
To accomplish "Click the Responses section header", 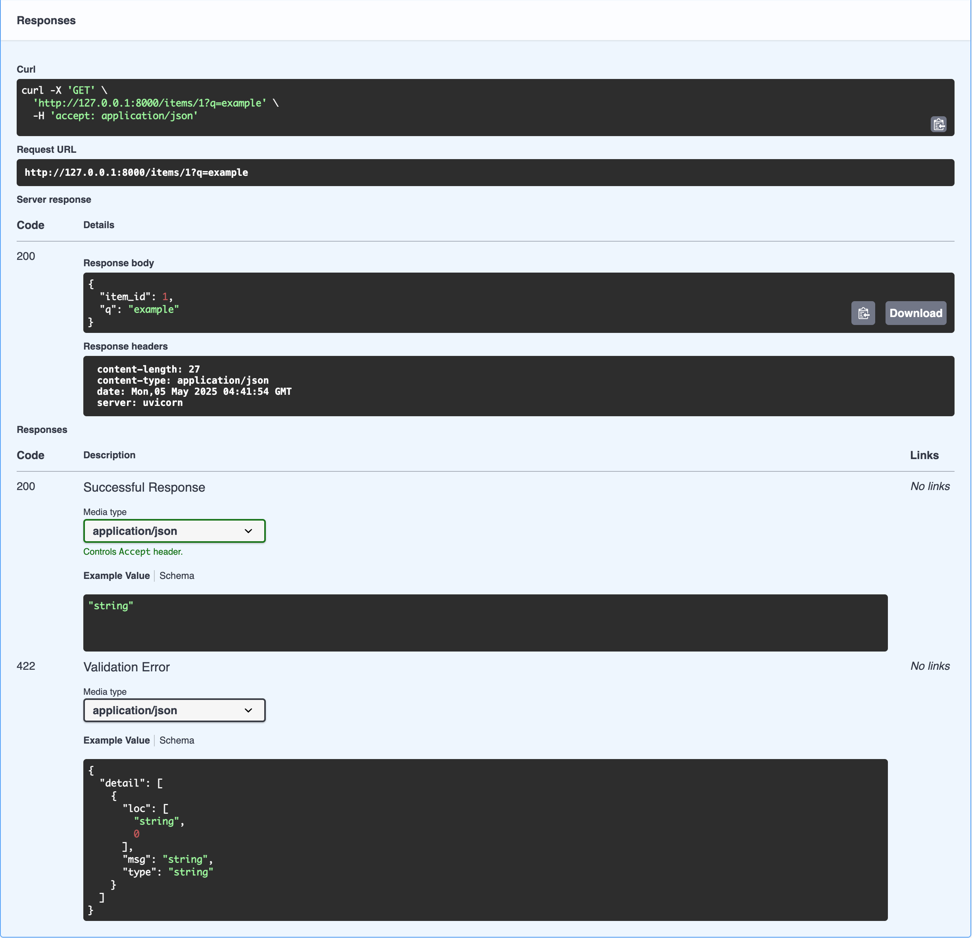I will click(x=46, y=20).
